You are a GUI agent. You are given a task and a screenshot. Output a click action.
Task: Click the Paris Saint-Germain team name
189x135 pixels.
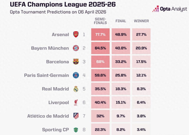tap(47, 75)
